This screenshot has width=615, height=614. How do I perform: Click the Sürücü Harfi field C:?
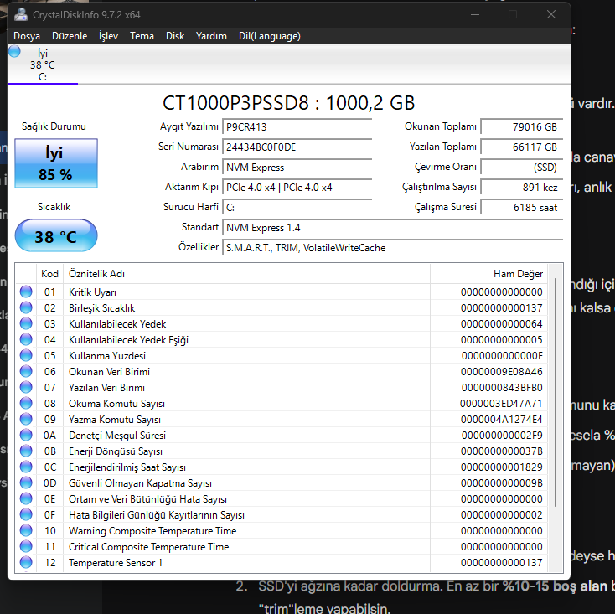click(x=297, y=208)
